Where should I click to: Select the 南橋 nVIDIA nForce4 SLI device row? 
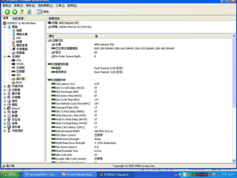pos(71,27)
